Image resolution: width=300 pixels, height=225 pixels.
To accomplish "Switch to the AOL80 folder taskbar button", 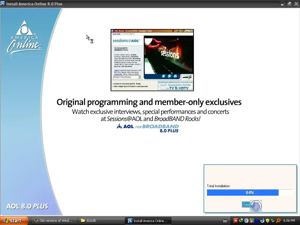I will pos(101,221).
